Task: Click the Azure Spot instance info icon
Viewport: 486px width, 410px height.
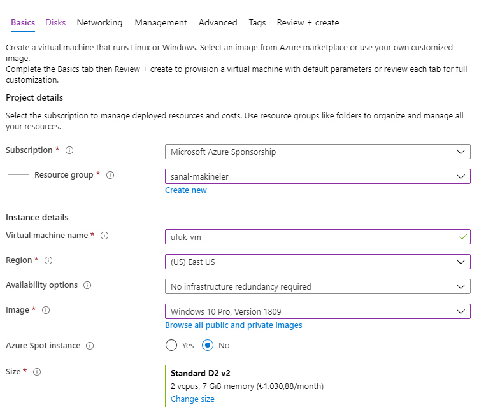Action: point(90,346)
